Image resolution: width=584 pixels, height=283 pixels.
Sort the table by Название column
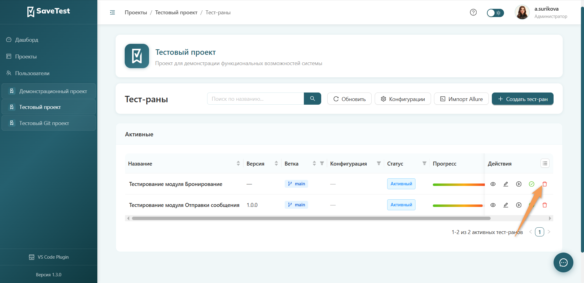coord(238,163)
